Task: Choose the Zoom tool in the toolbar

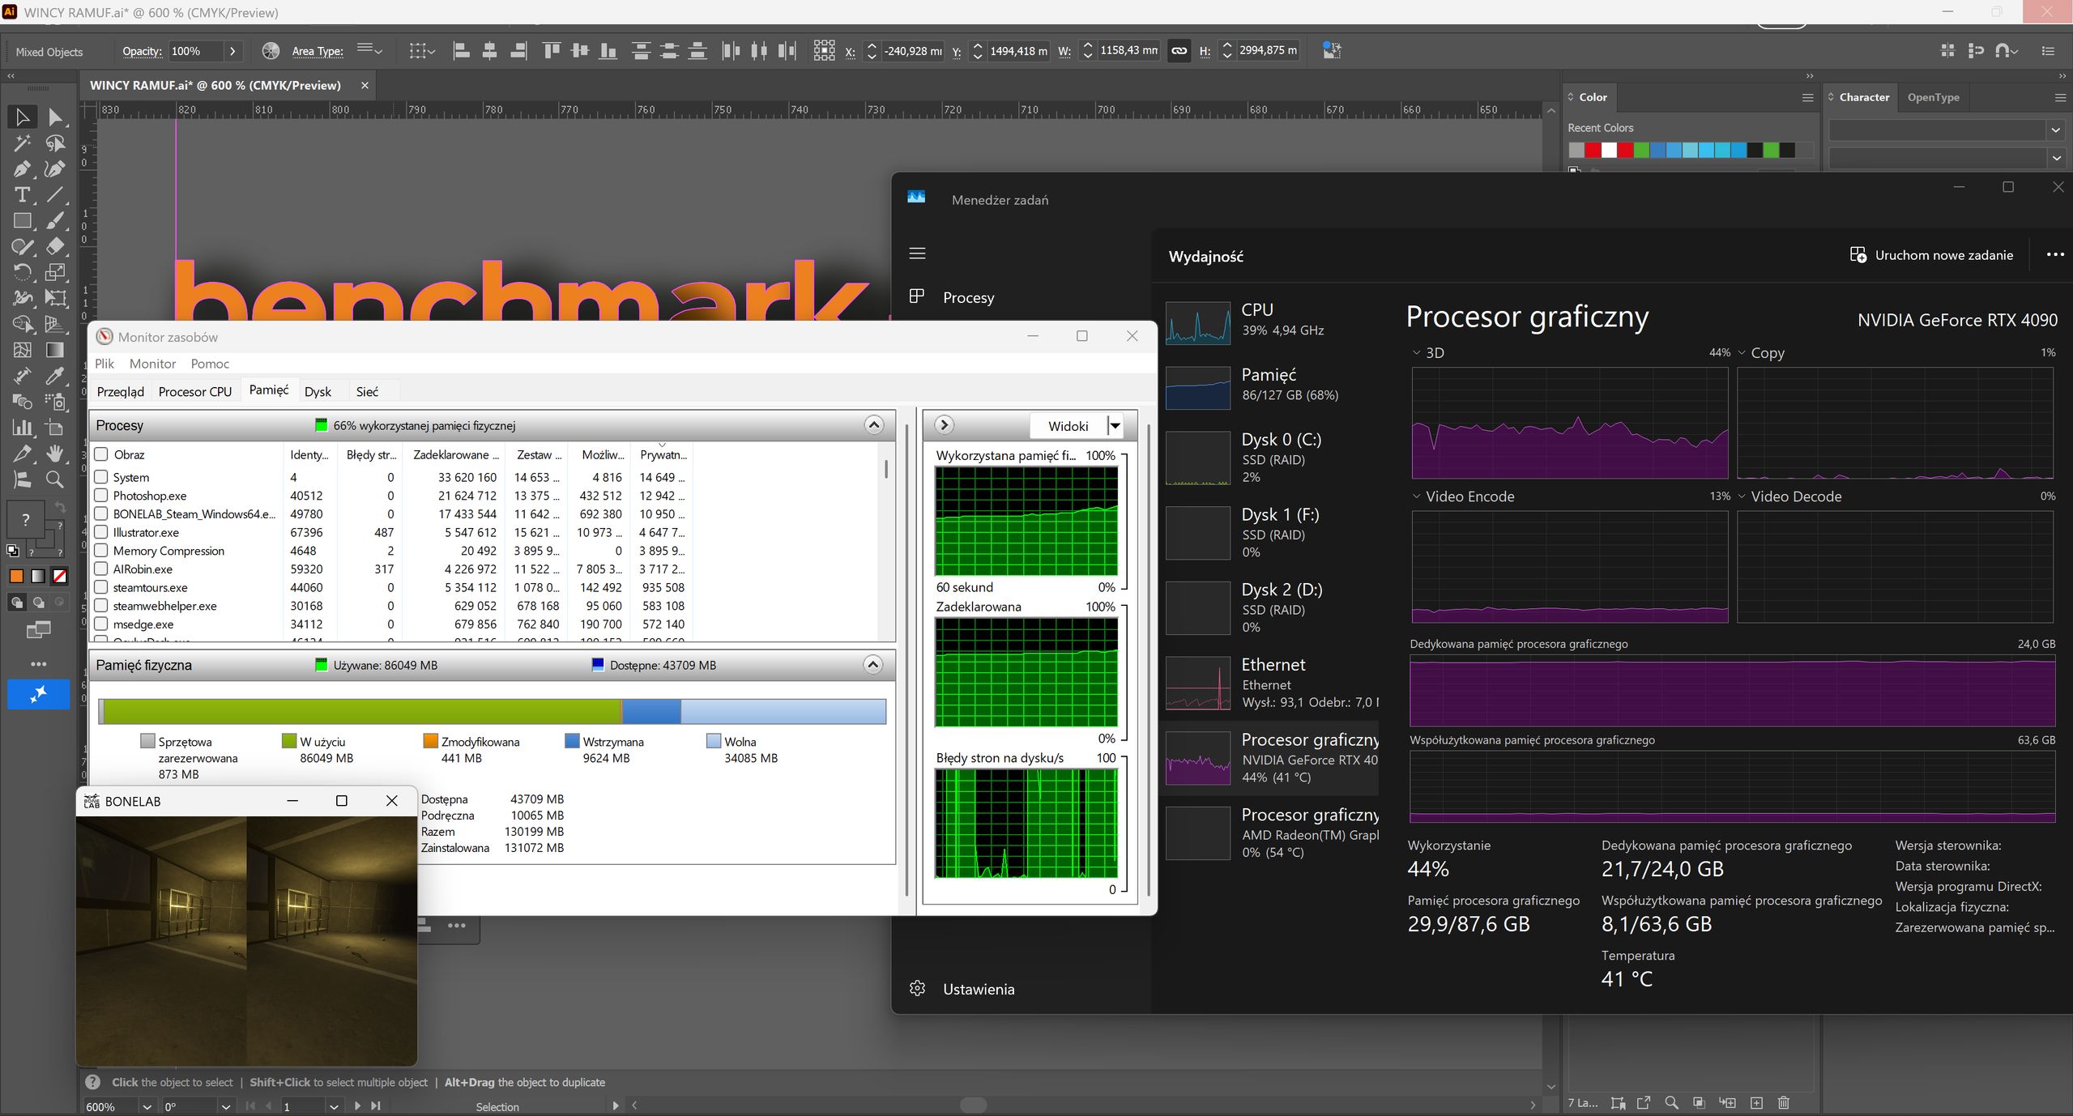Action: coord(55,479)
